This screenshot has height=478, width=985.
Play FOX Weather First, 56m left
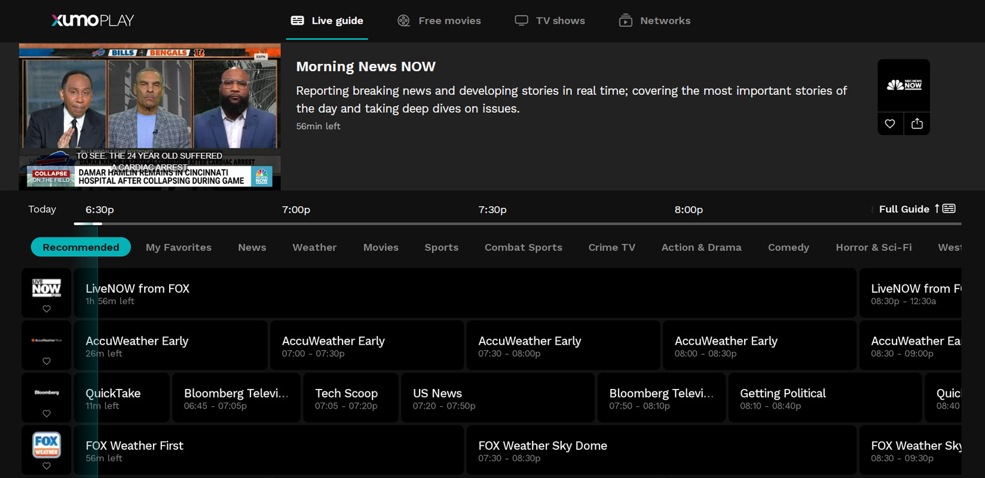(x=269, y=451)
